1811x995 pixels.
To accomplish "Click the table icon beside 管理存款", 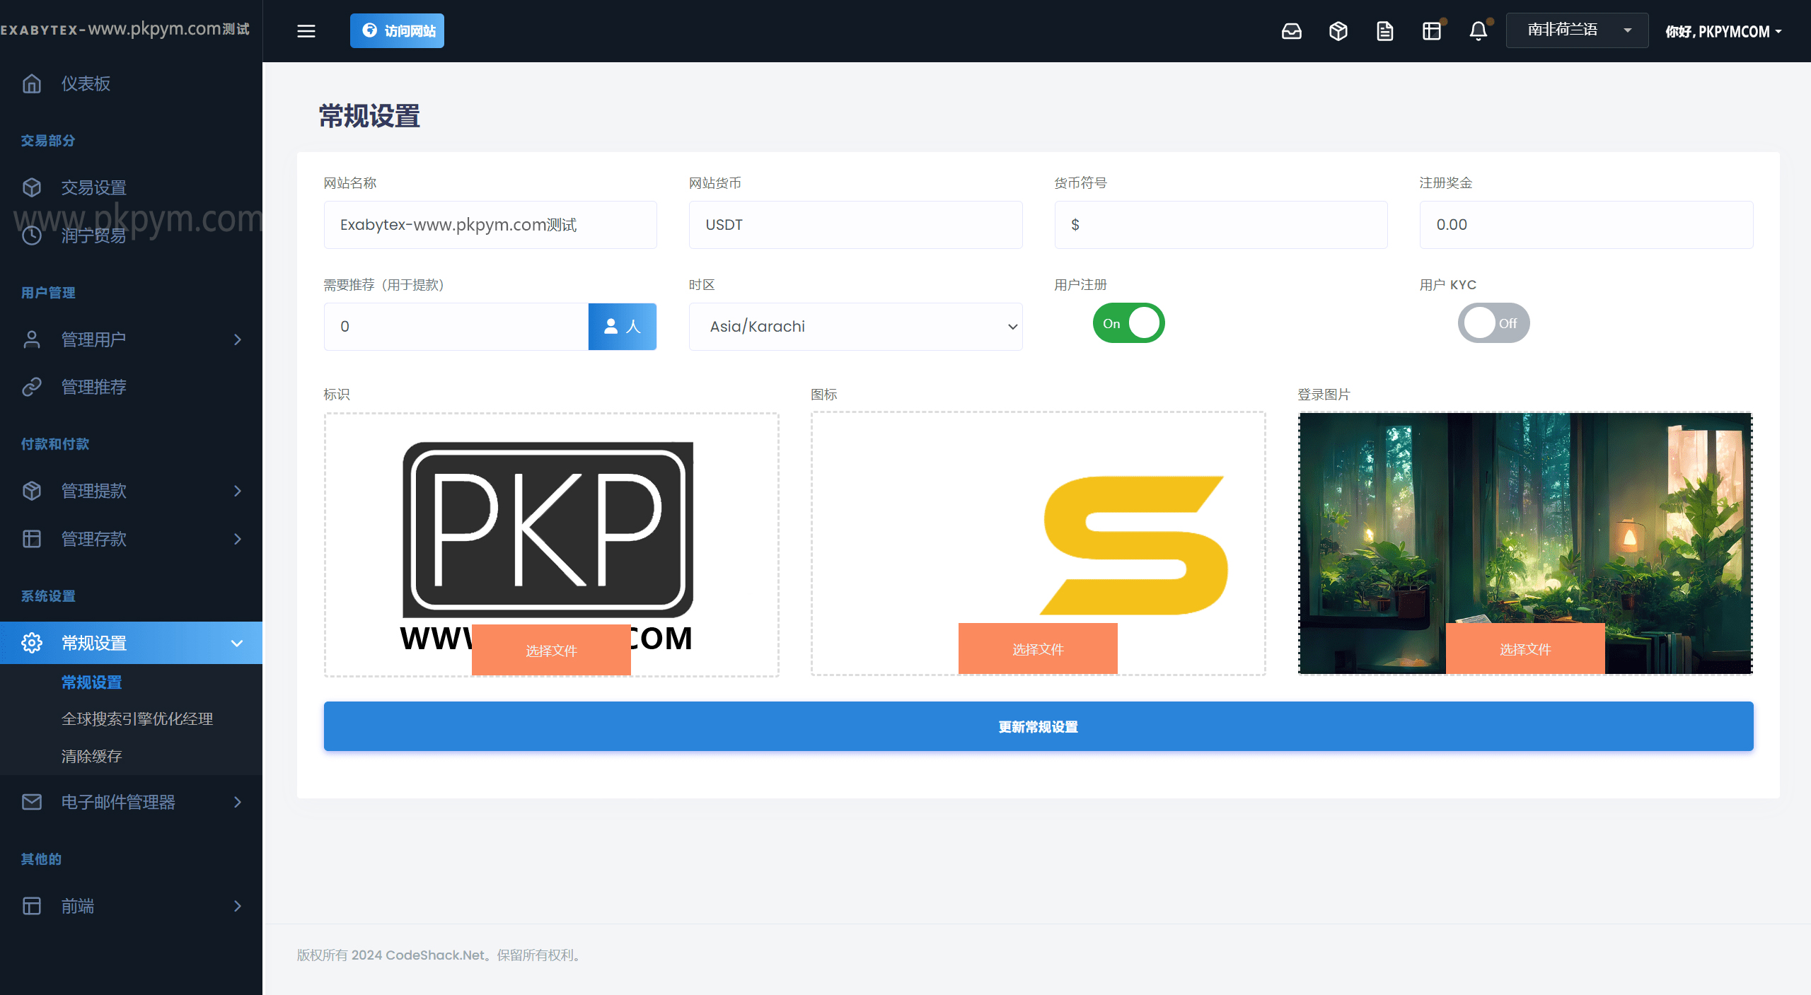I will (32, 539).
